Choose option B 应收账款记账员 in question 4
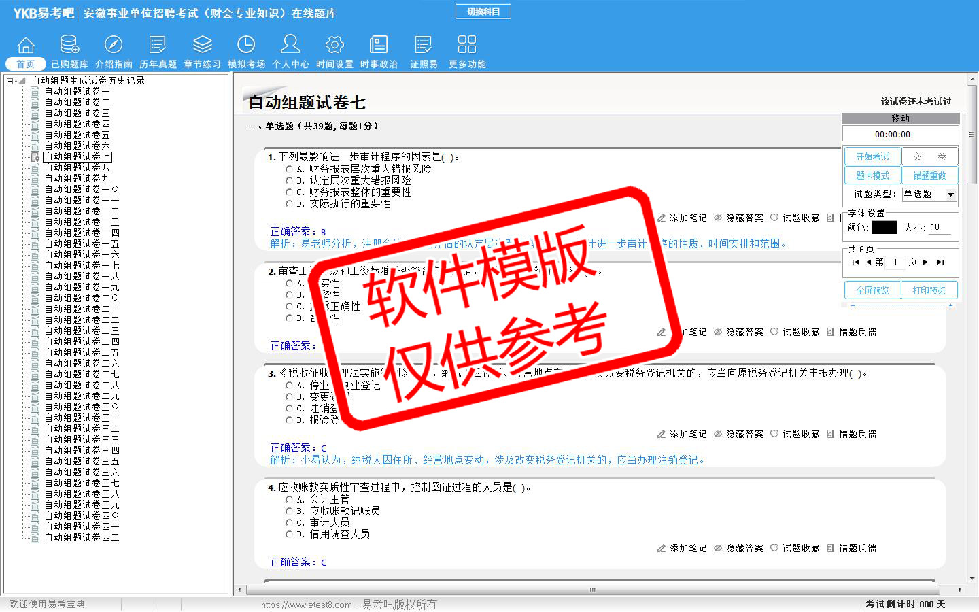 [290, 511]
